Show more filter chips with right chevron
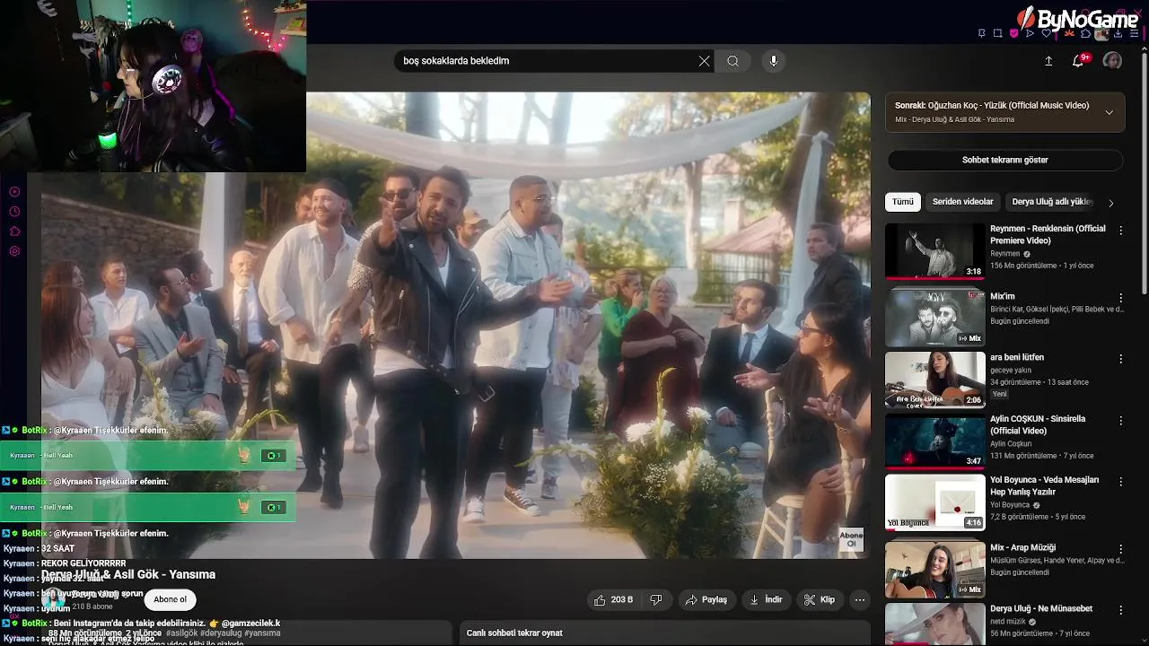This screenshot has width=1149, height=646. tap(1111, 203)
